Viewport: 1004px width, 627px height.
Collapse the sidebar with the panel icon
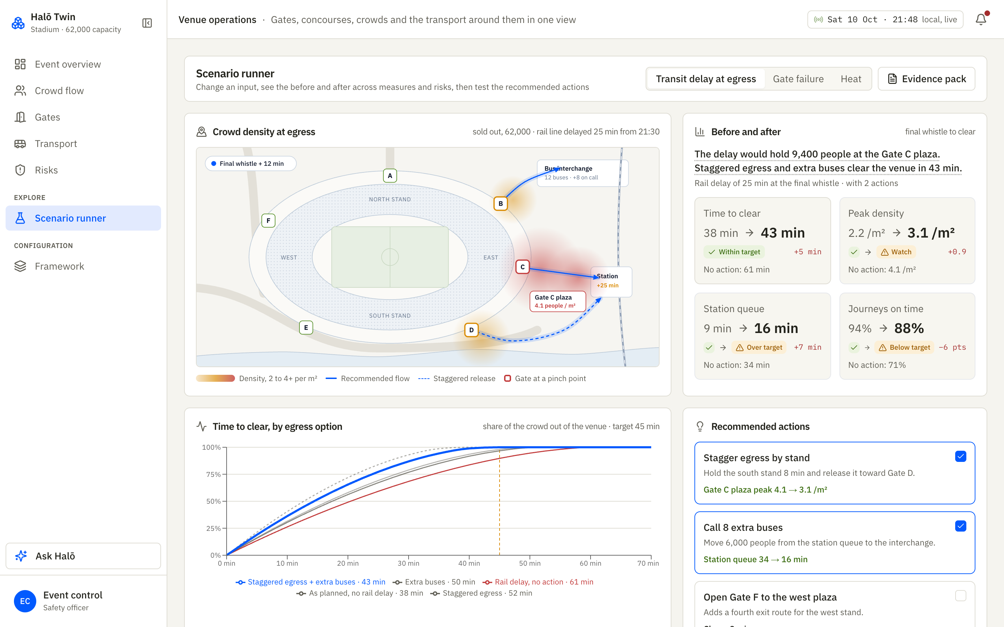[x=147, y=23]
